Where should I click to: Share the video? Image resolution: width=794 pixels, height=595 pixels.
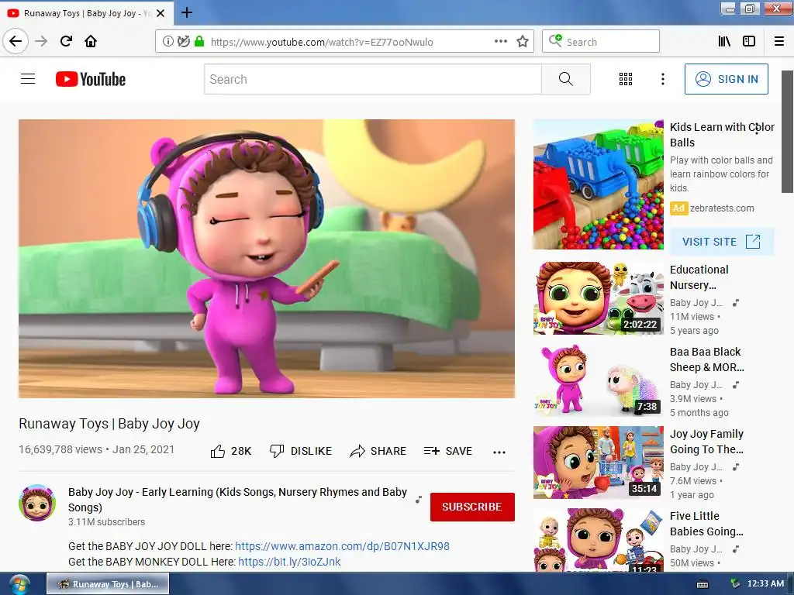(x=378, y=451)
